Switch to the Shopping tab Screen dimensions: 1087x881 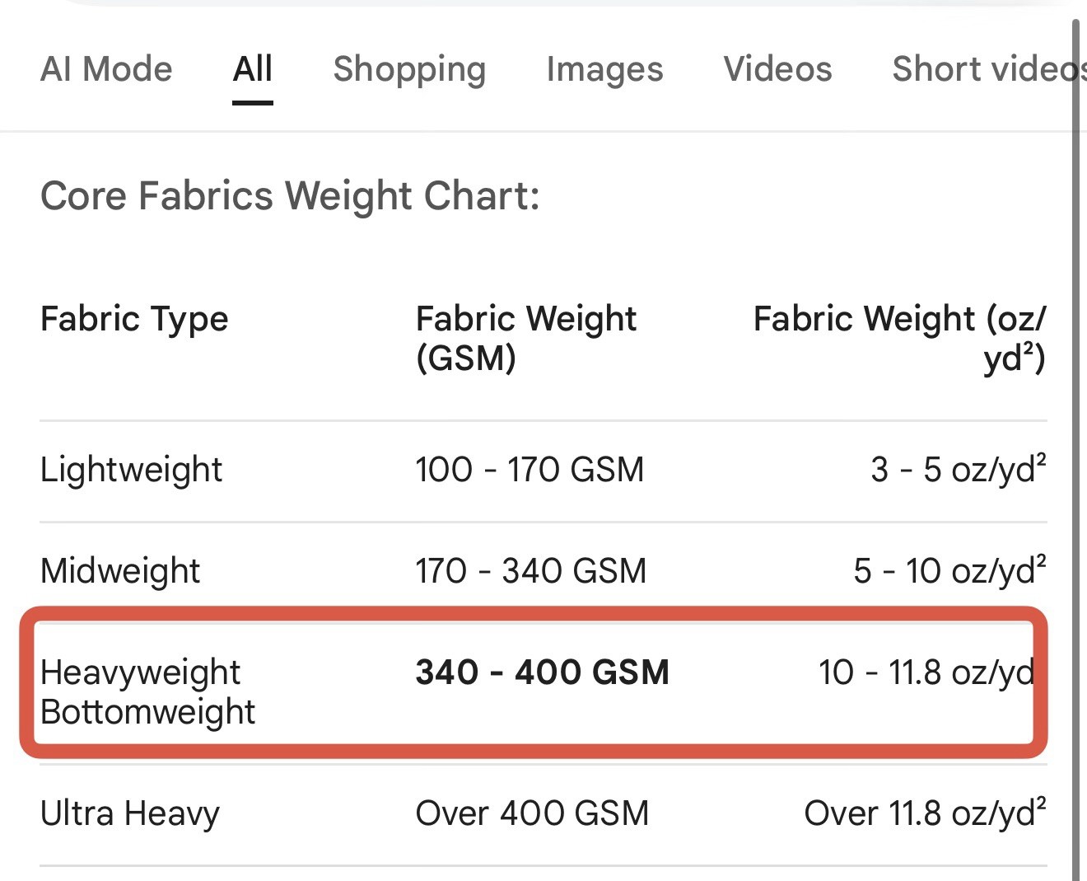point(409,69)
